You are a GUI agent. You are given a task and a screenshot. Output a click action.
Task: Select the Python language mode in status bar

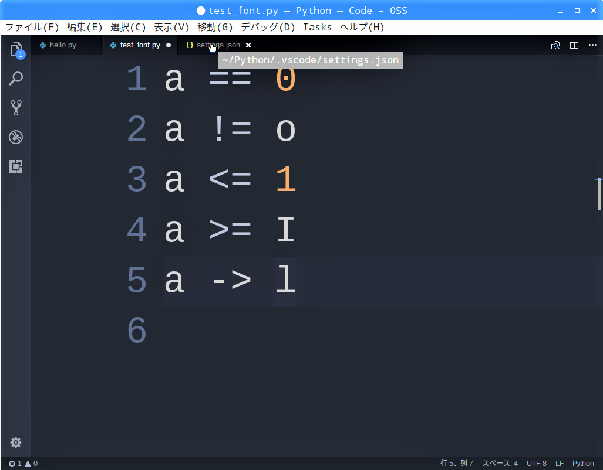583,464
